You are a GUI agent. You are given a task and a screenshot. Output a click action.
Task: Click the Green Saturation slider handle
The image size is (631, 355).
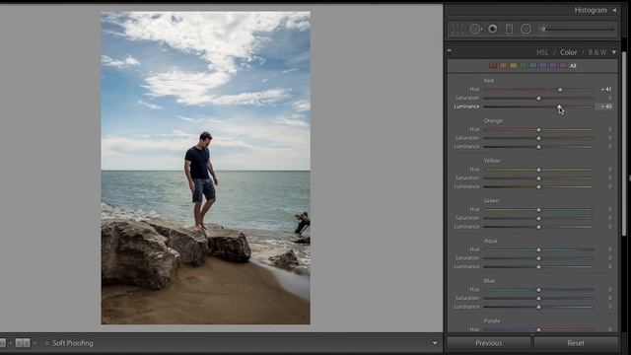pos(539,218)
